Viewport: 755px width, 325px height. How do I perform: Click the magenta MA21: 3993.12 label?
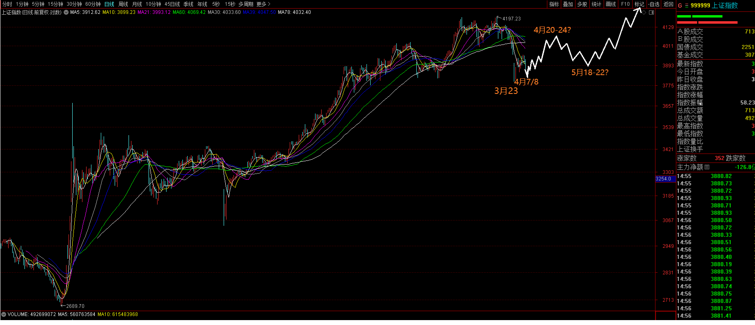[x=154, y=12]
